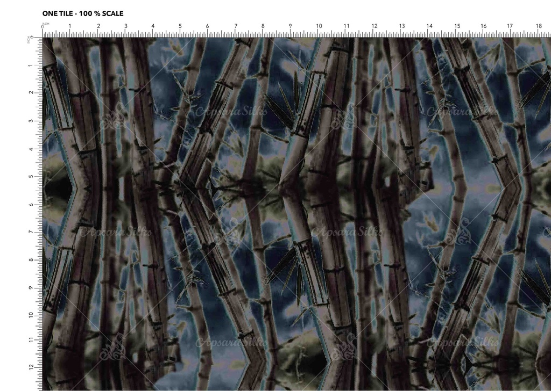The height and width of the screenshot is (391, 551).
Task: Select the 8 mark on the horizontal ruler
Action: 263,26
